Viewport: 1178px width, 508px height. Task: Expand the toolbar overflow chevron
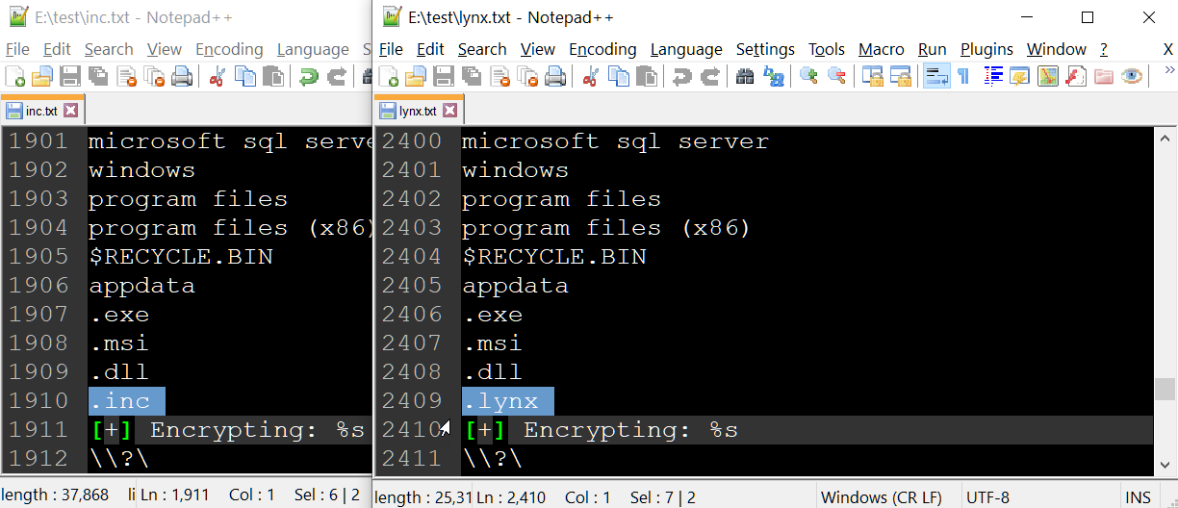[1169, 70]
